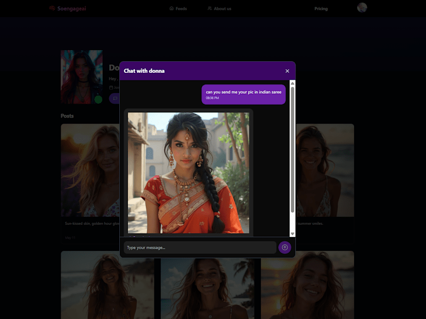Click the Feeds home icon
Image resolution: width=426 pixels, height=319 pixels.
coord(171,9)
